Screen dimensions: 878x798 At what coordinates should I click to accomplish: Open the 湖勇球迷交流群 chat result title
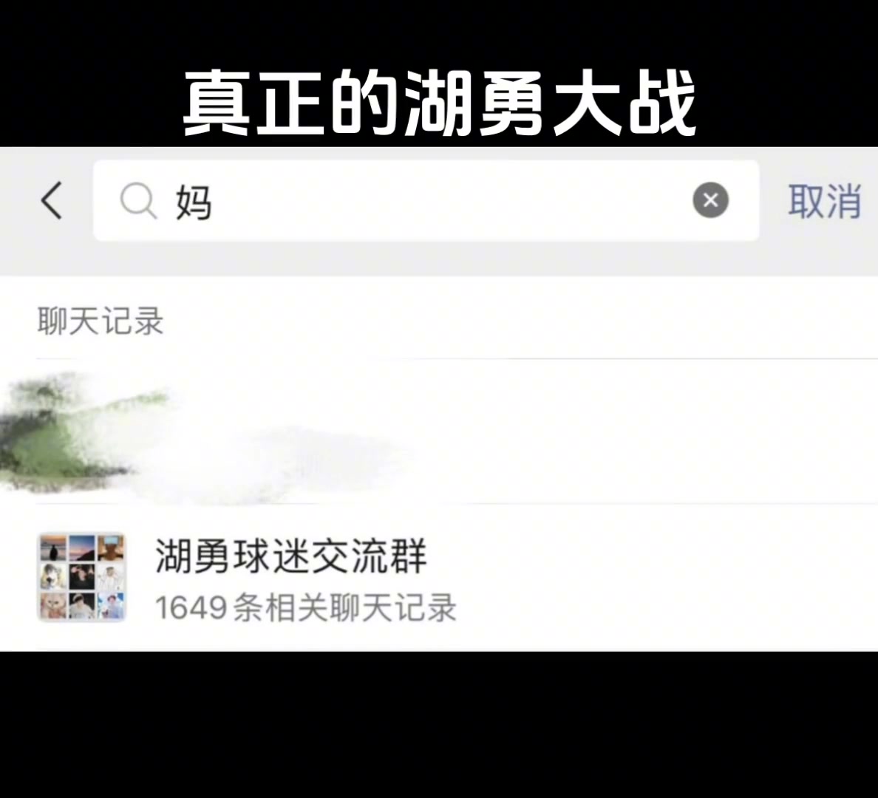[x=291, y=556]
